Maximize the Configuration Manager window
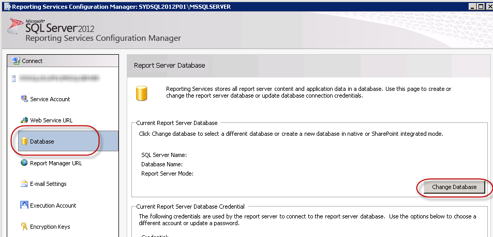 point(481,6)
